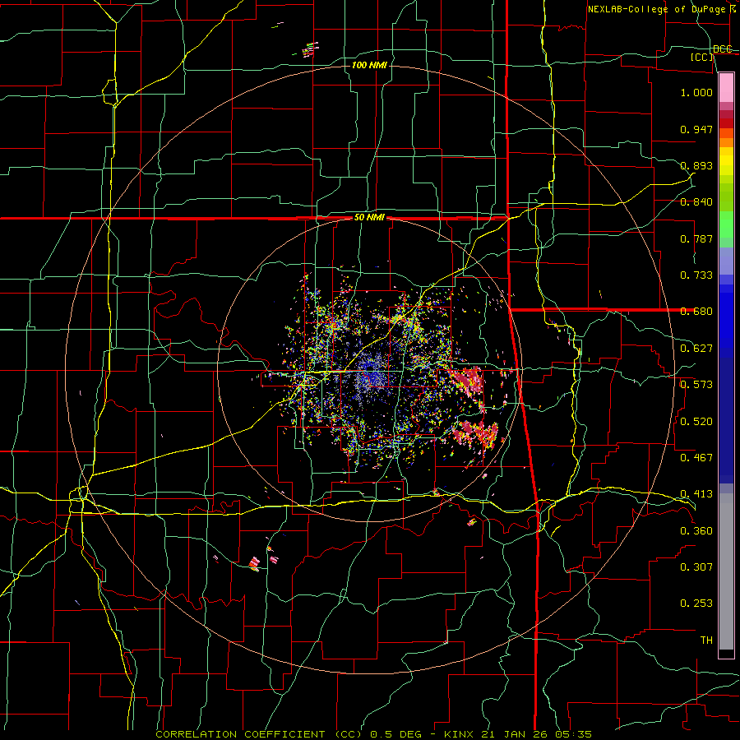The width and height of the screenshot is (740, 740).
Task: Click the bright green segment of color bar
Action: (x=726, y=224)
